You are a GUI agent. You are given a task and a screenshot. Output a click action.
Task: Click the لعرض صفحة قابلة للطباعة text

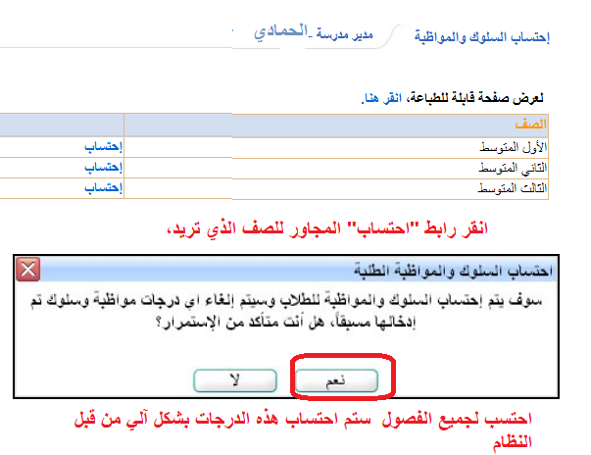click(476, 98)
